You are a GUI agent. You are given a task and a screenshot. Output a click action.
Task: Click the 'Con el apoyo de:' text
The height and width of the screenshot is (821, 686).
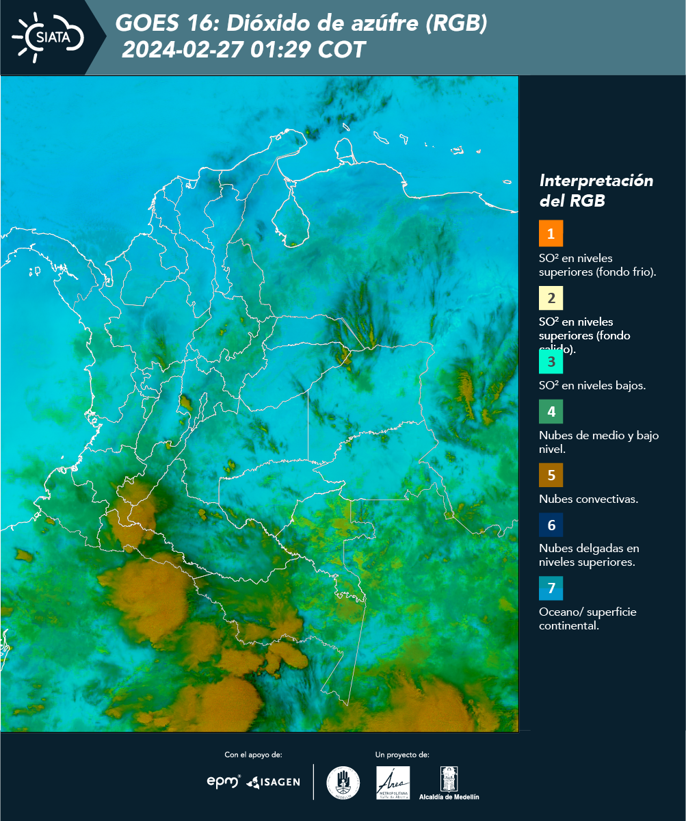point(253,755)
